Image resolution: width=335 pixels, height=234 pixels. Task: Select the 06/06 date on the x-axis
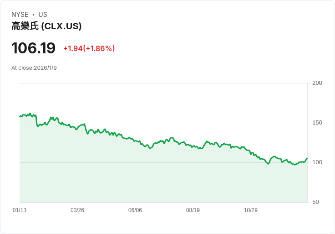click(135, 210)
